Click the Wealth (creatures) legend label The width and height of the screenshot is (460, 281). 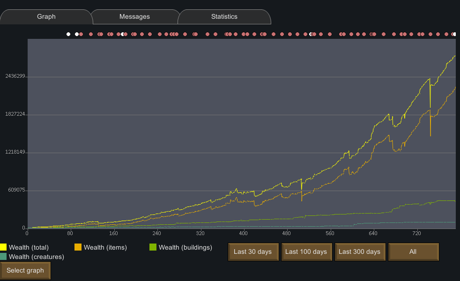point(37,257)
